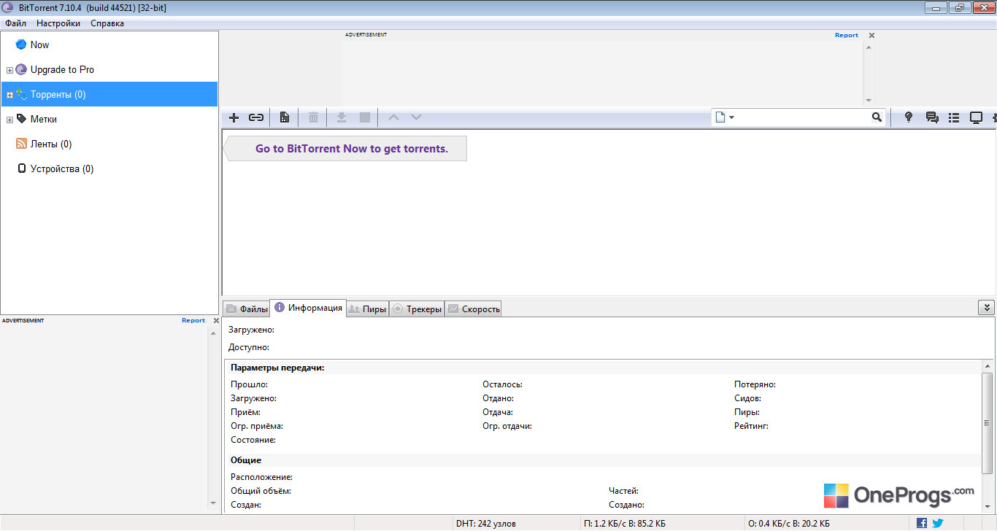
Task: Select Now in the sidebar
Action: 109,44
